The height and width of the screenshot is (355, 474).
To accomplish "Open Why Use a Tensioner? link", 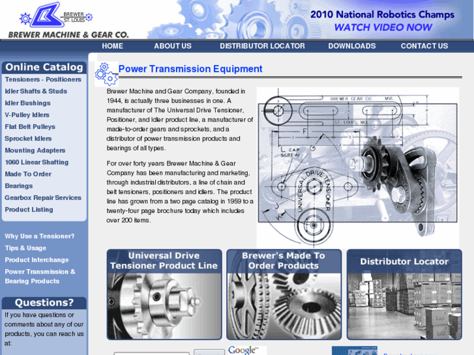I will 39,236.
